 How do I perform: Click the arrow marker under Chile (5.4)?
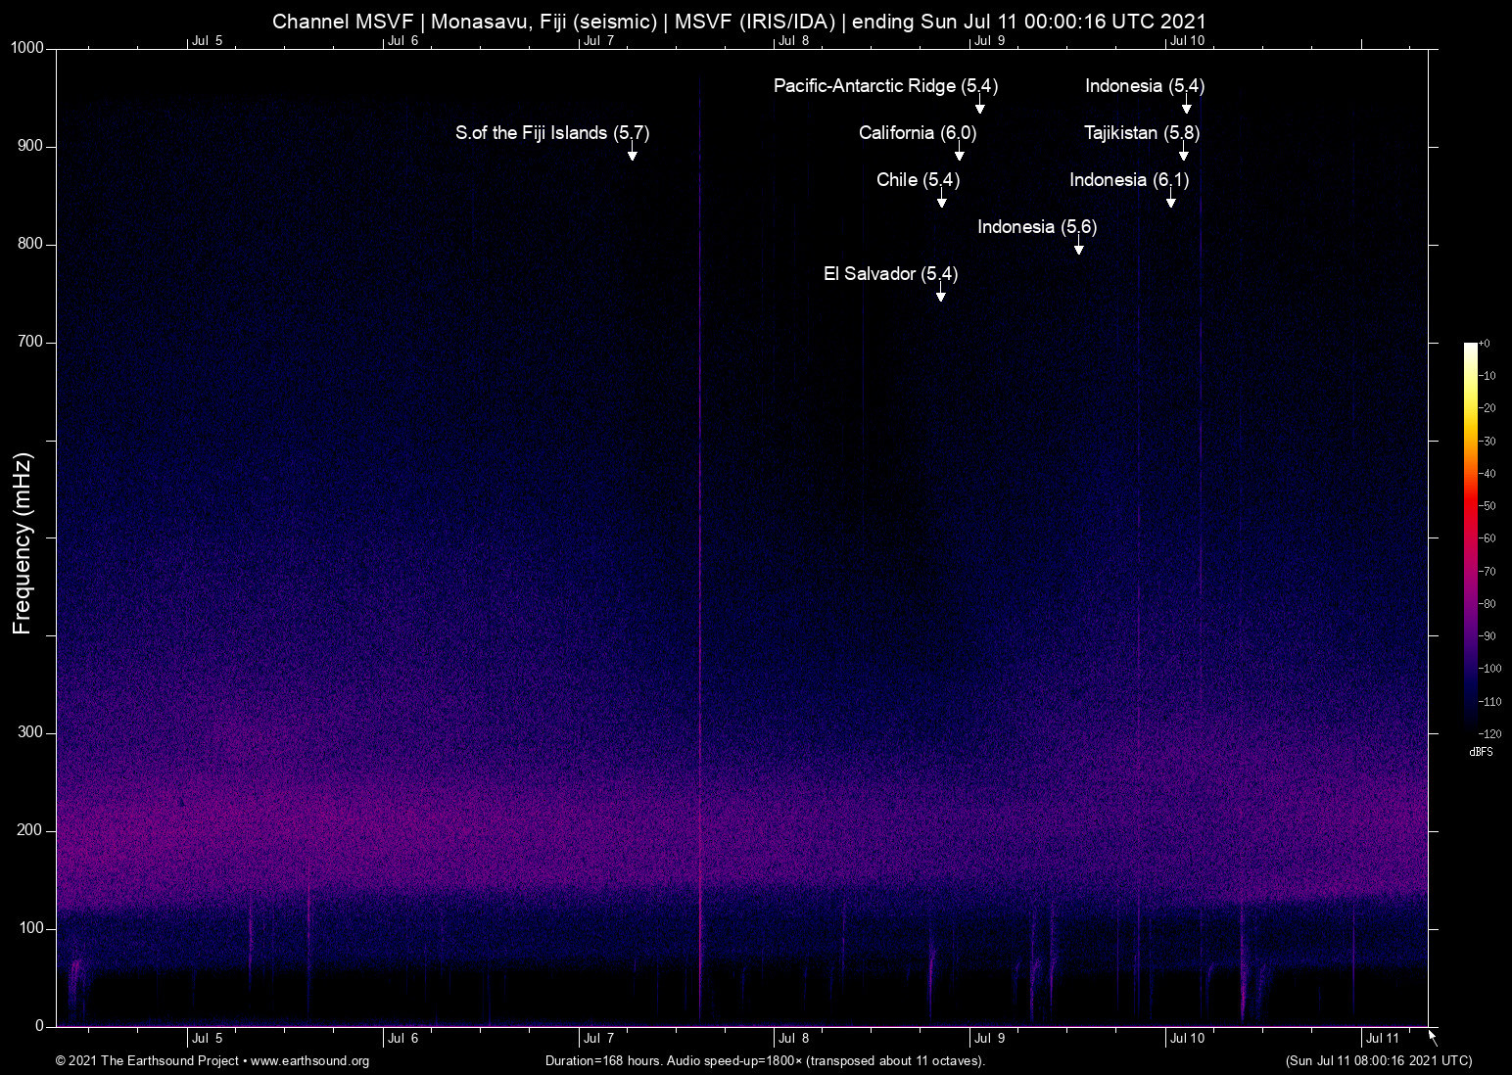[x=942, y=201]
